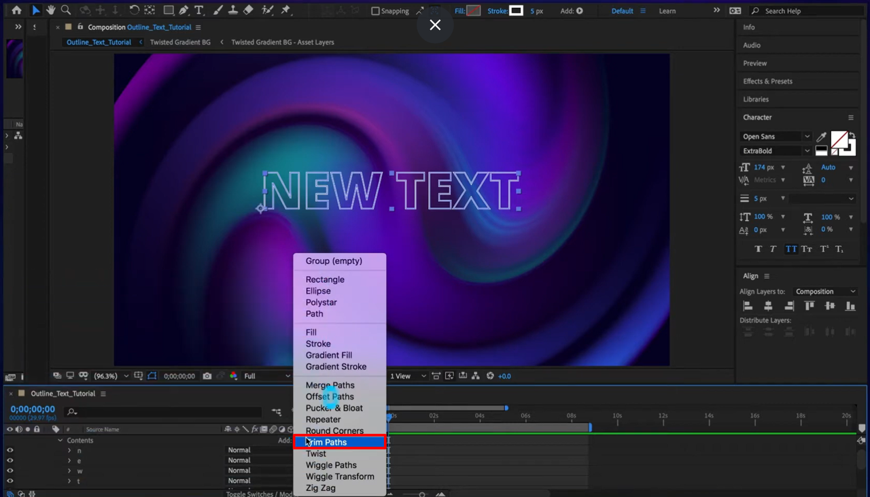Viewport: 870px width, 497px height.
Task: Select Wiggle Paths in the popup menu
Action: (331, 465)
